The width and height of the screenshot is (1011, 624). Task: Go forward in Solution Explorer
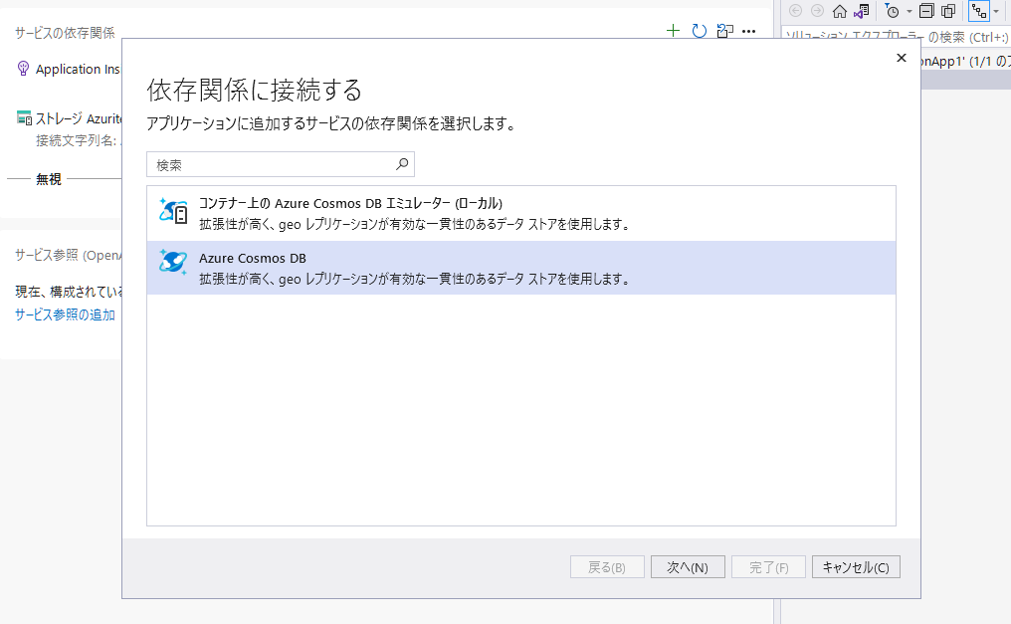[817, 11]
